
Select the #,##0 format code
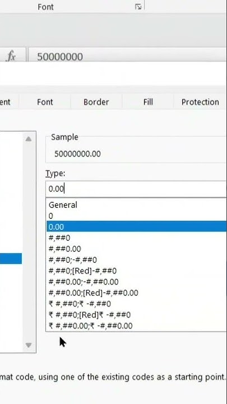click(x=136, y=237)
